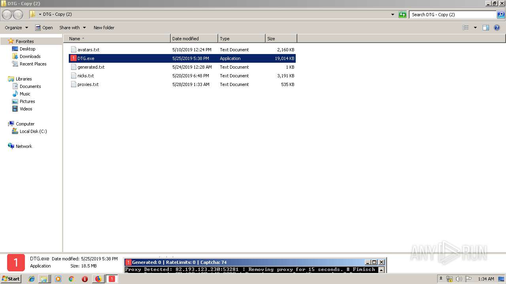Click the proxies.txt file icon

(x=73, y=84)
